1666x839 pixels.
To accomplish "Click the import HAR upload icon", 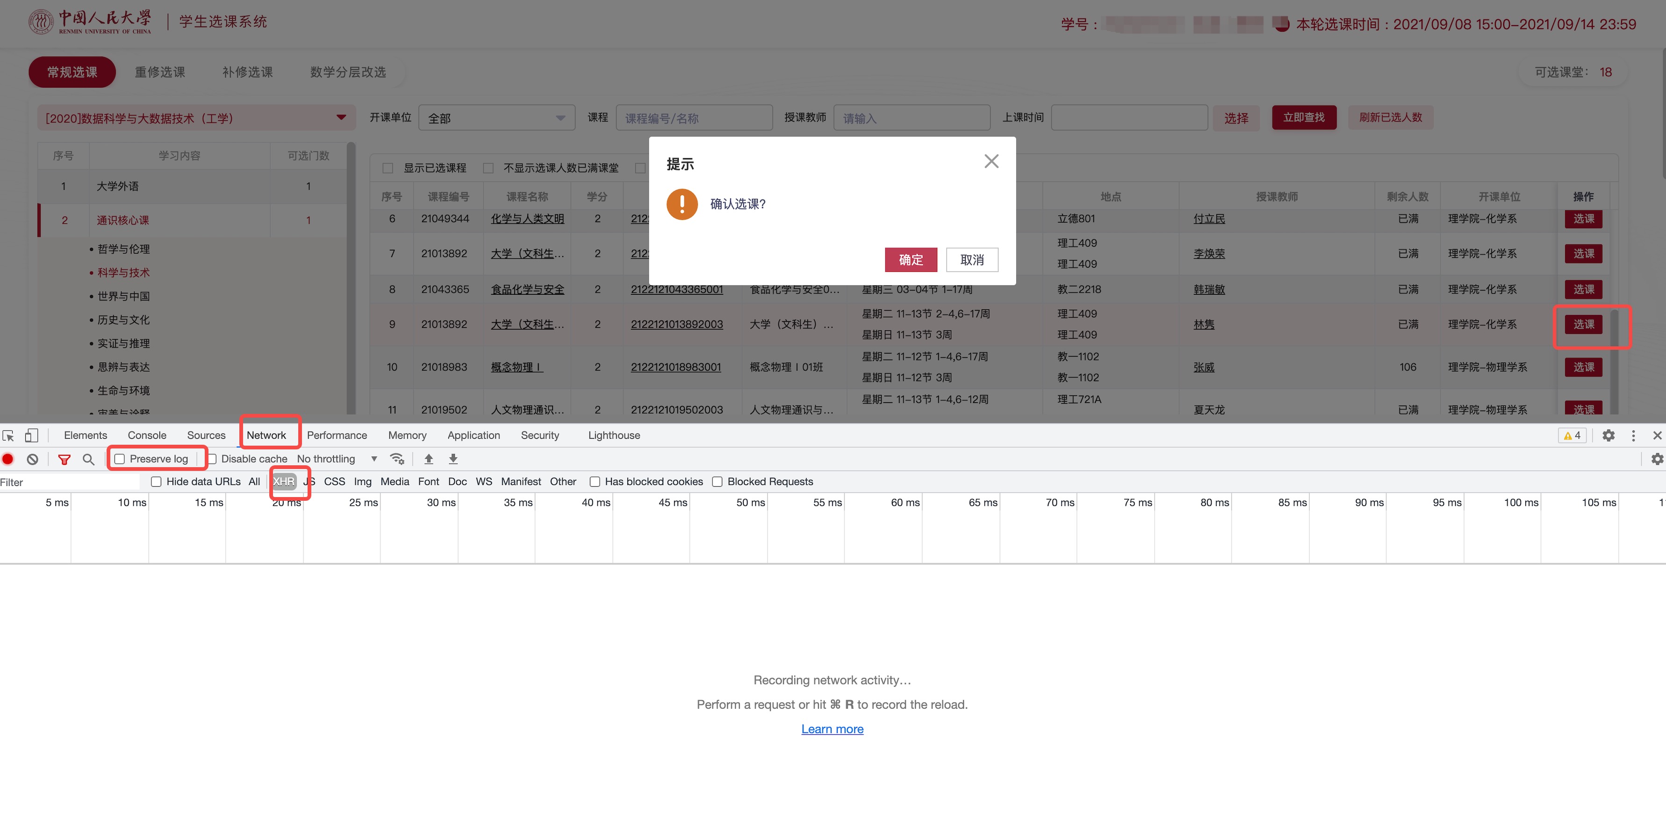I will coord(428,459).
